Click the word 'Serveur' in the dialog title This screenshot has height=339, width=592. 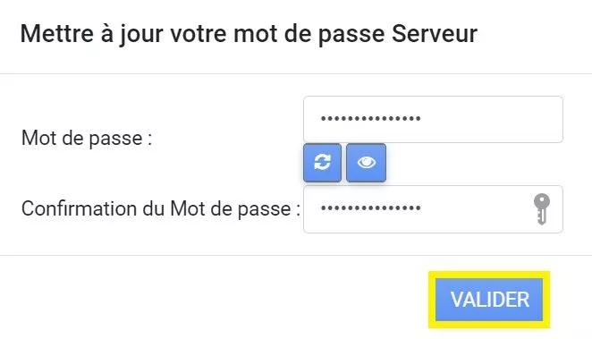click(x=435, y=34)
